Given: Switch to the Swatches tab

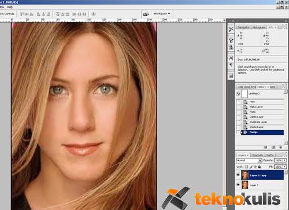Looking at the screenshot, I should click(x=247, y=87).
